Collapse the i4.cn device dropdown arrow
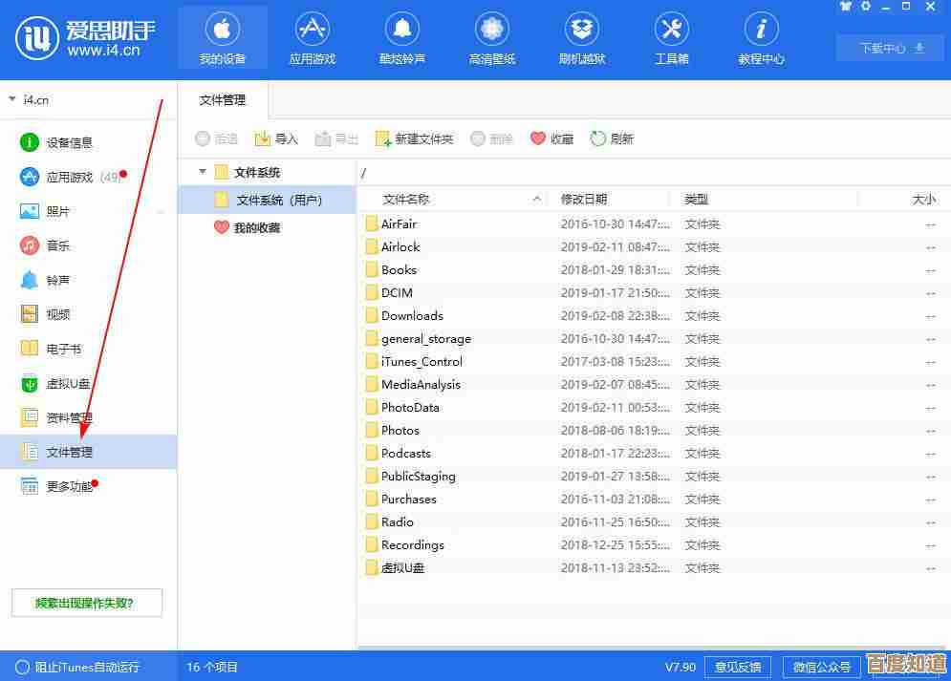 pyautogui.click(x=12, y=98)
